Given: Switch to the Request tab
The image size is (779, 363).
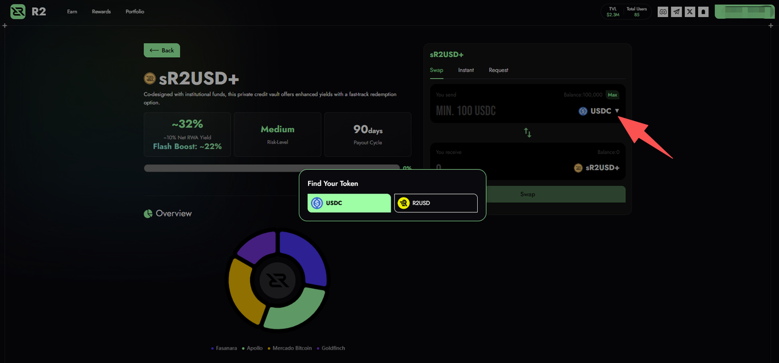Looking at the screenshot, I should click(x=498, y=70).
